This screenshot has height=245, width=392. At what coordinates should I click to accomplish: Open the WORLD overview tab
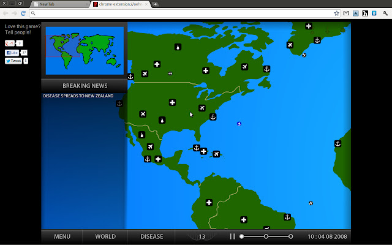pos(105,236)
